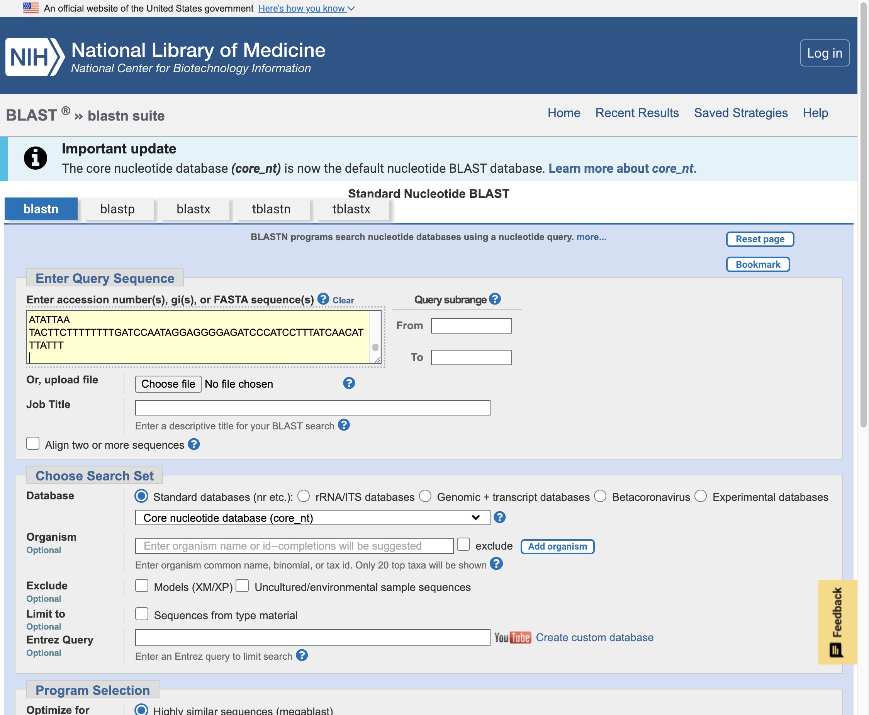
Task: Open the Feedback side tab
Action: 837,621
